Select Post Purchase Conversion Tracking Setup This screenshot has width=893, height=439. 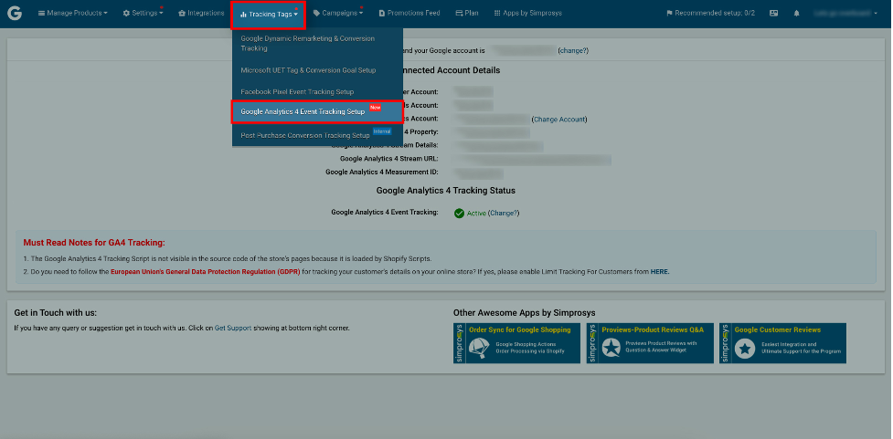click(317, 135)
